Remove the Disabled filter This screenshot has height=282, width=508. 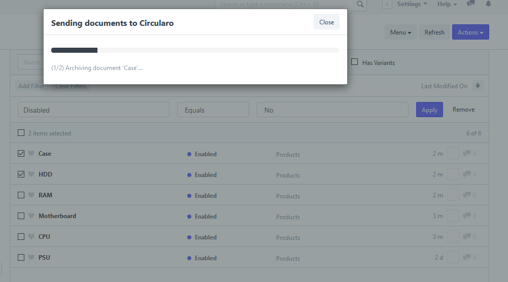tap(464, 110)
